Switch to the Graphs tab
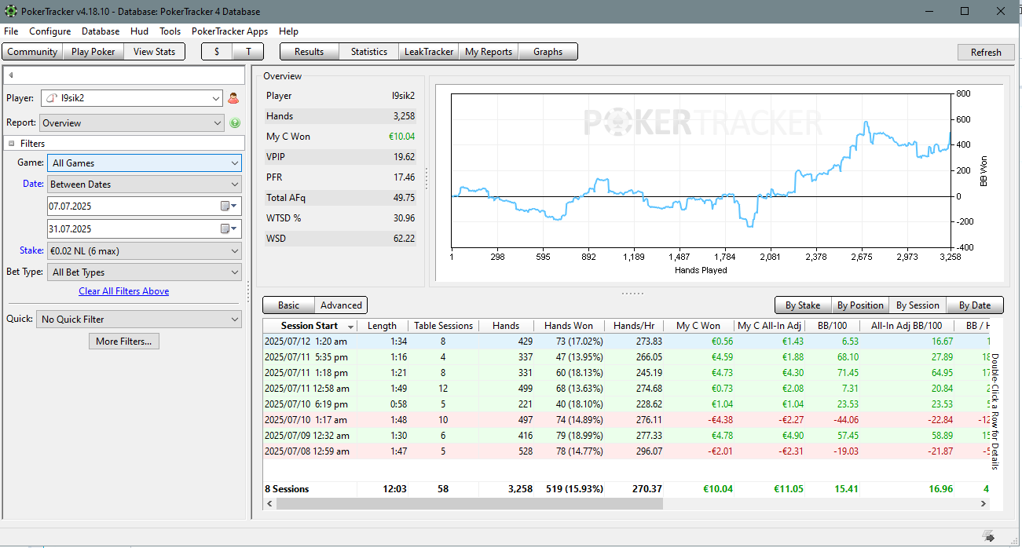 [x=548, y=52]
